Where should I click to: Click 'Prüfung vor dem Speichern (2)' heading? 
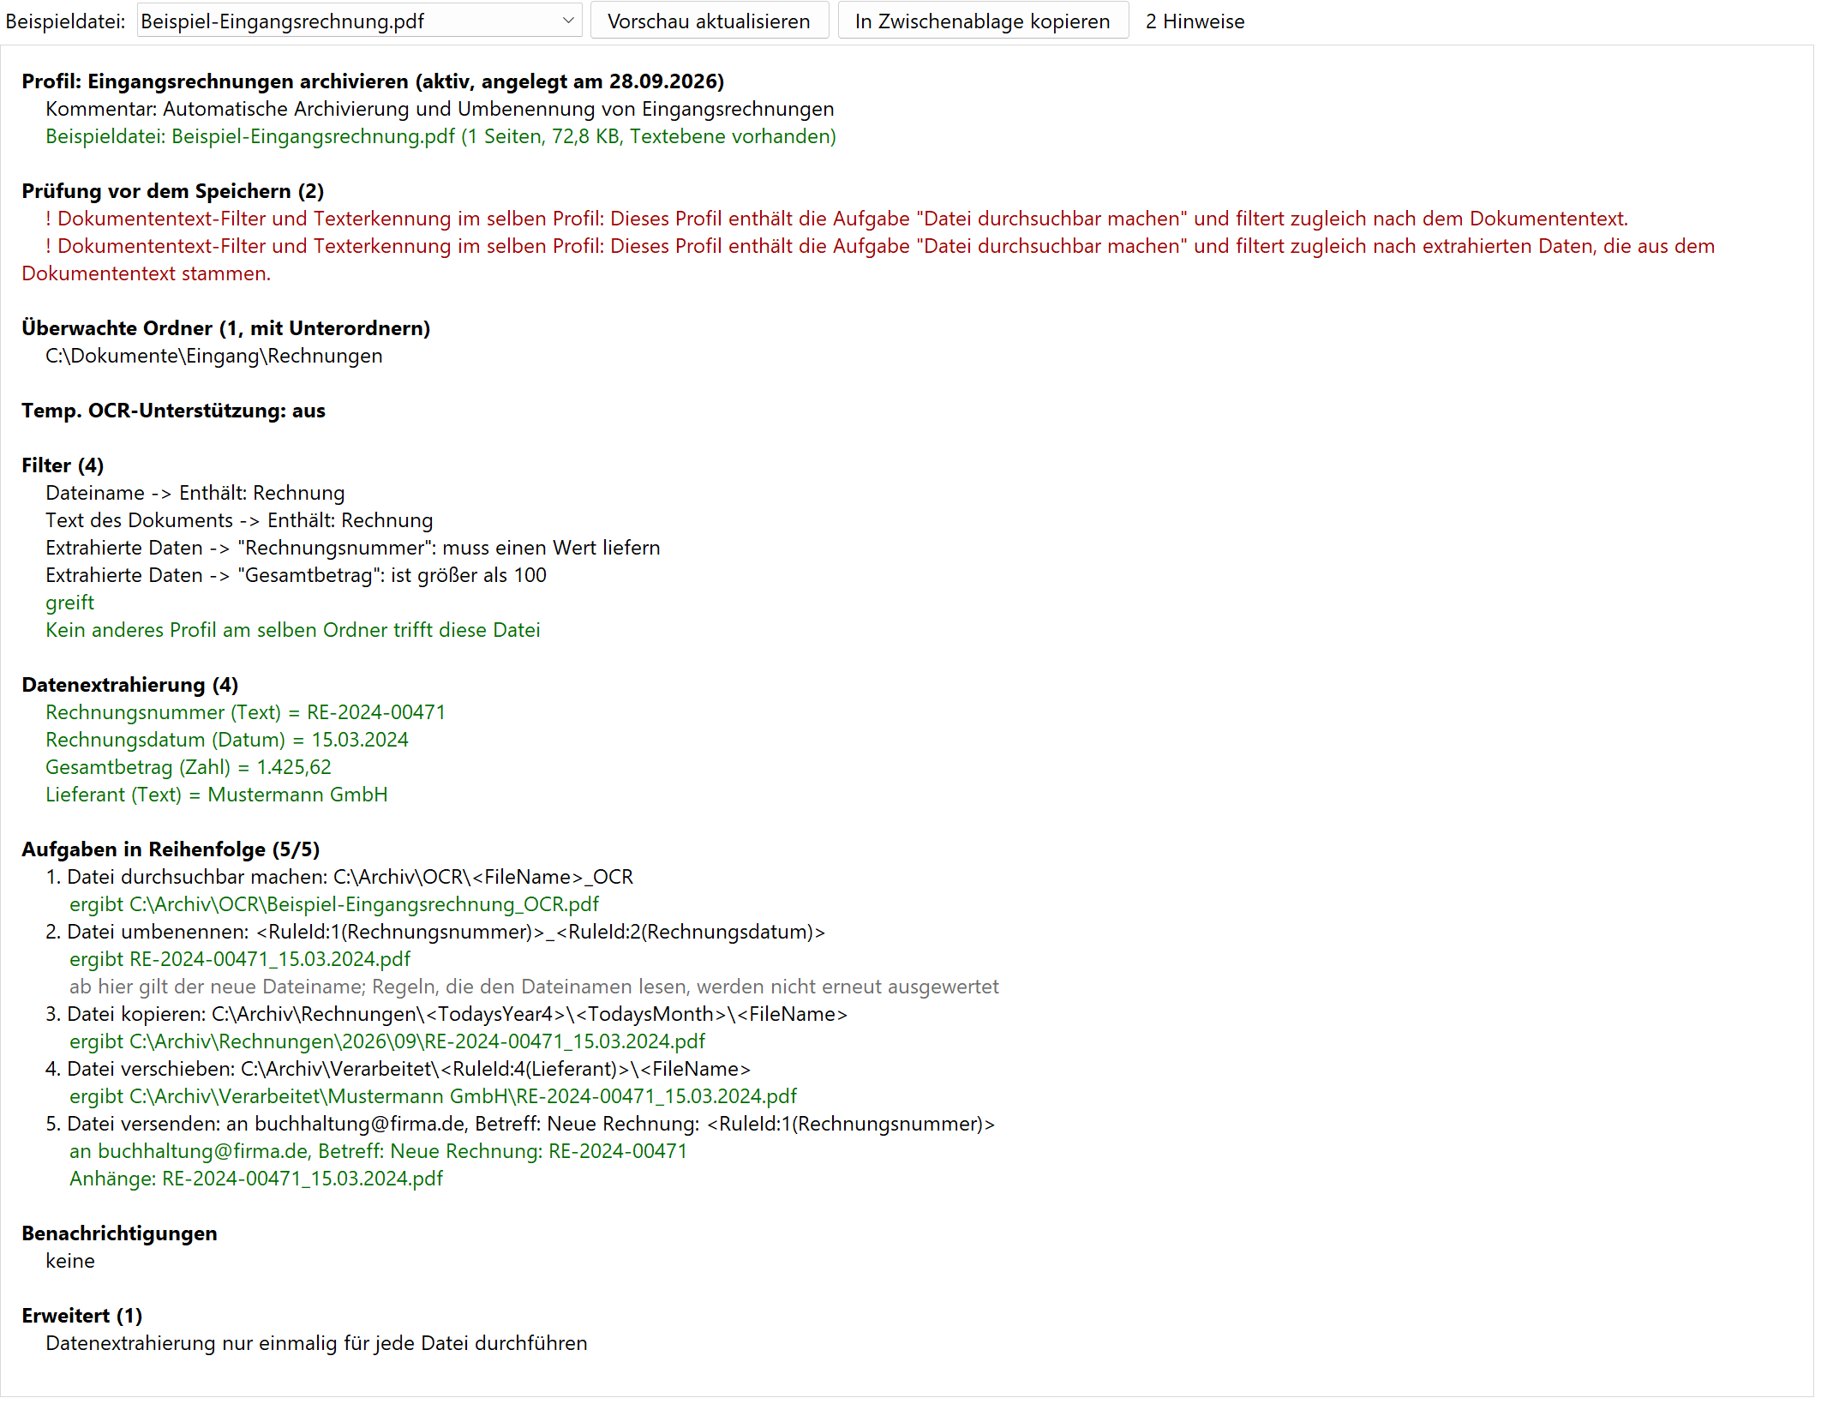(172, 191)
